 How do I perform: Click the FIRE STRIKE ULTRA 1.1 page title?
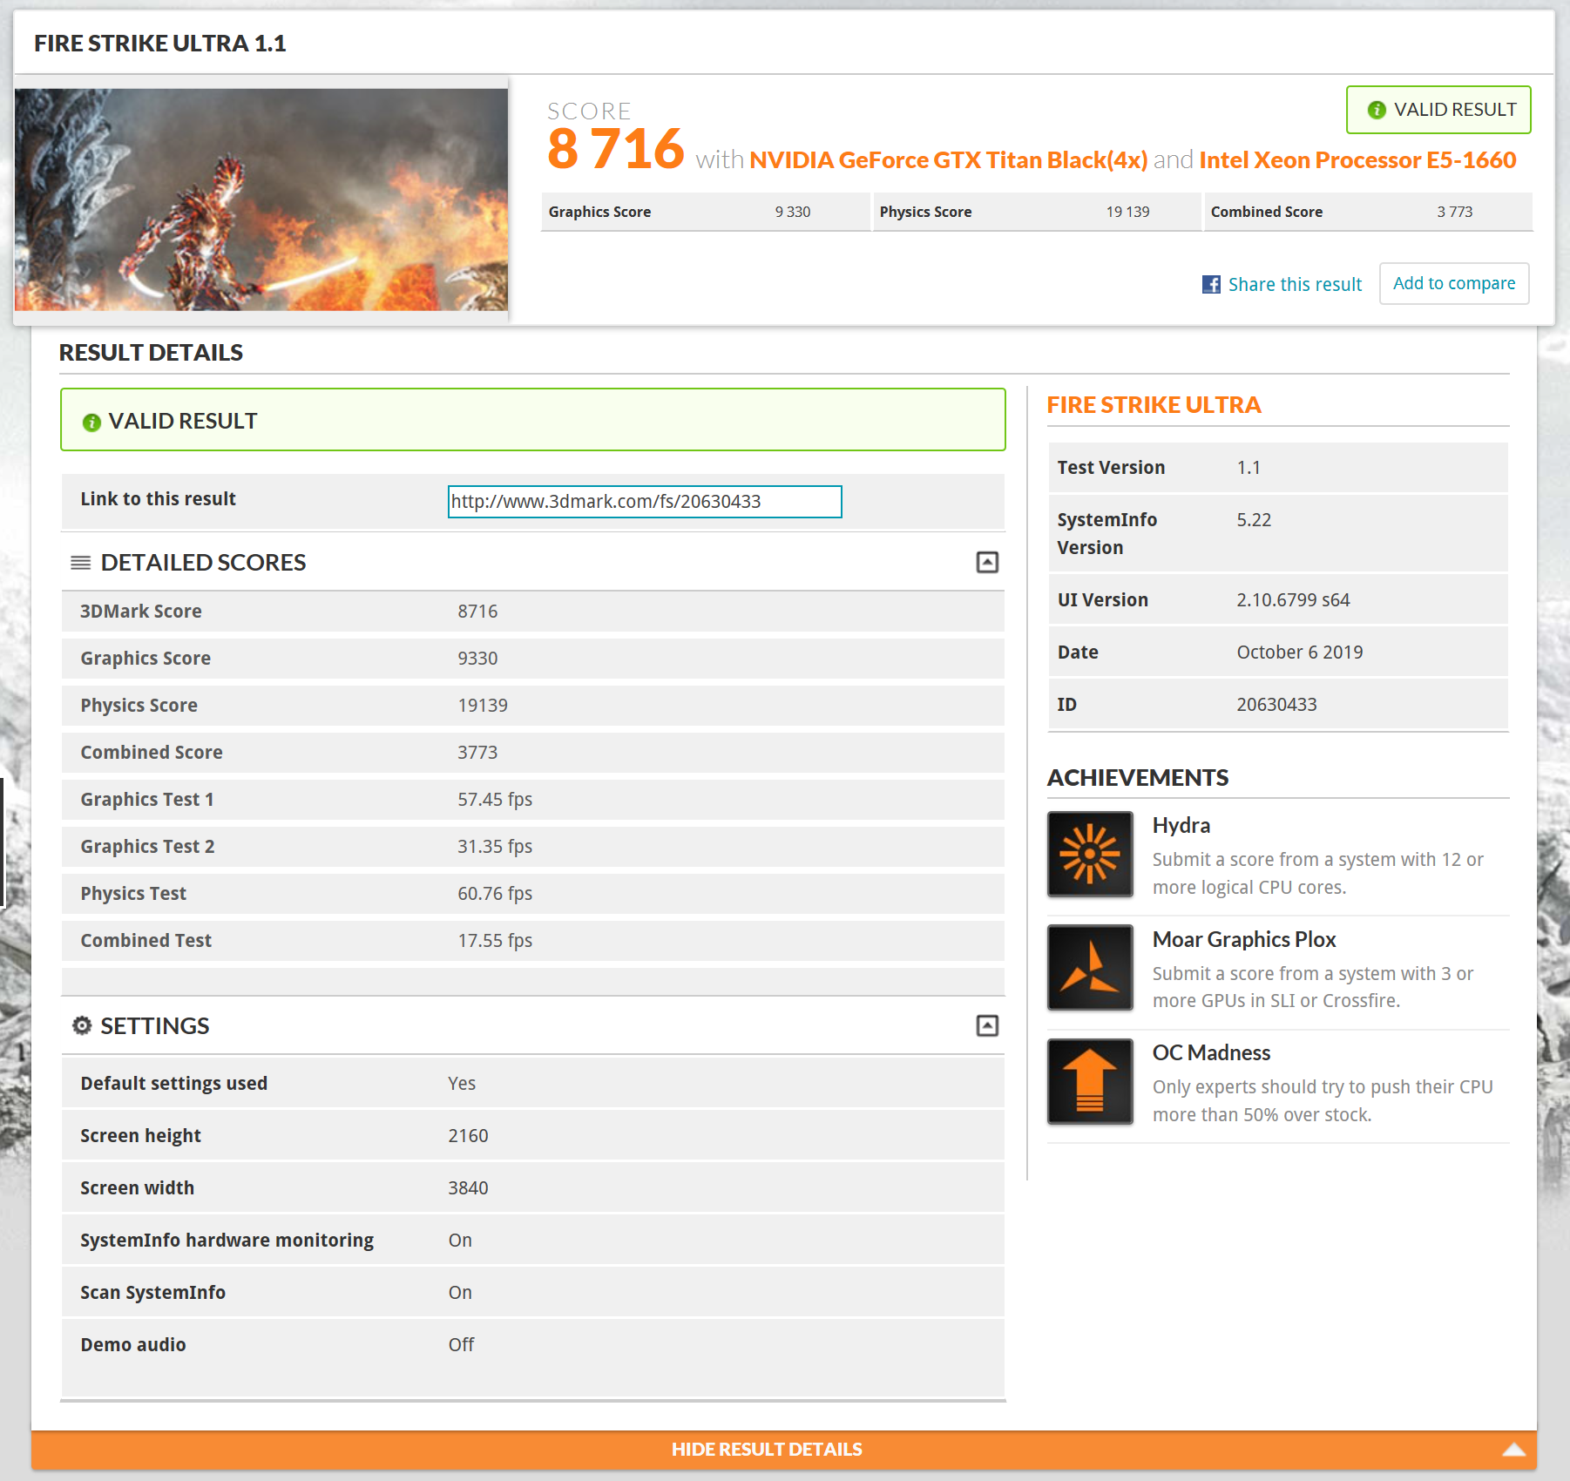(160, 44)
